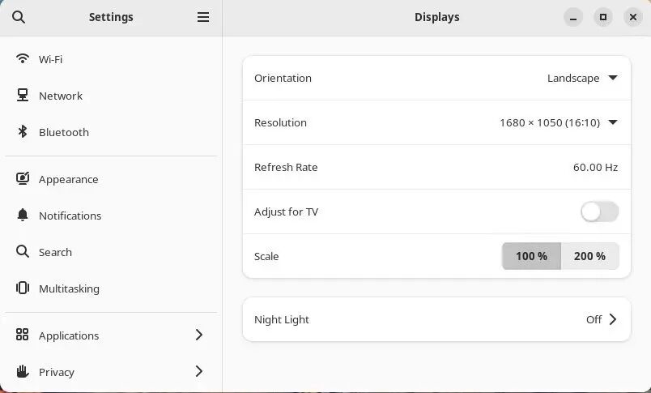Open the Orientation Landscape dropdown
Viewport: 651px width, 393px height.
point(582,78)
